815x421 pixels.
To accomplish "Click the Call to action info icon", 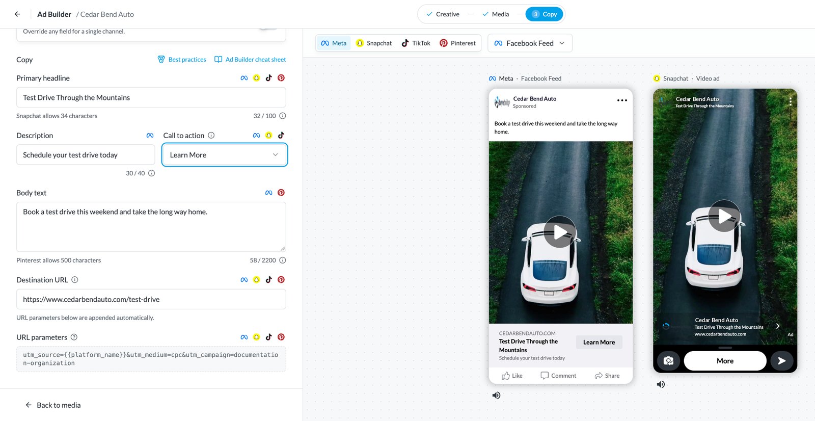I will 211,135.
